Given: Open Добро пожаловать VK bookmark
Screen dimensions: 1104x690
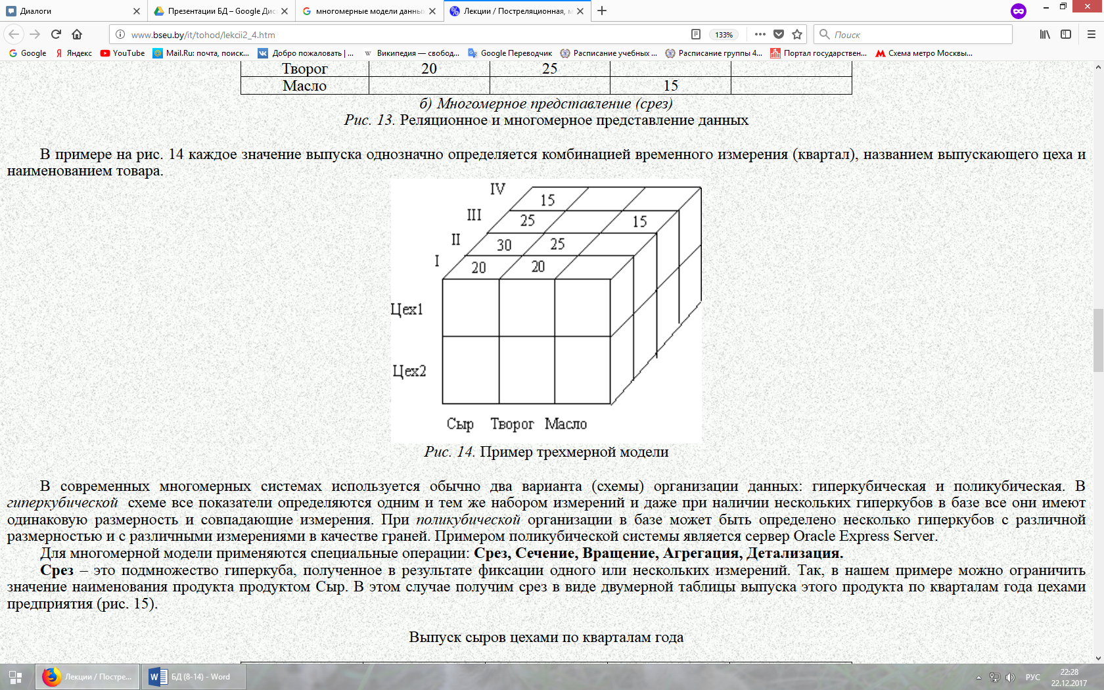Looking at the screenshot, I should [x=306, y=53].
